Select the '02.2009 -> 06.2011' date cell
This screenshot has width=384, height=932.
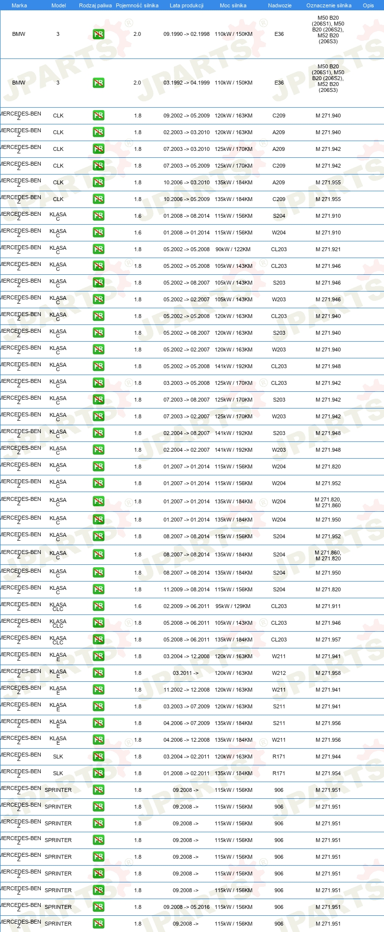click(187, 606)
